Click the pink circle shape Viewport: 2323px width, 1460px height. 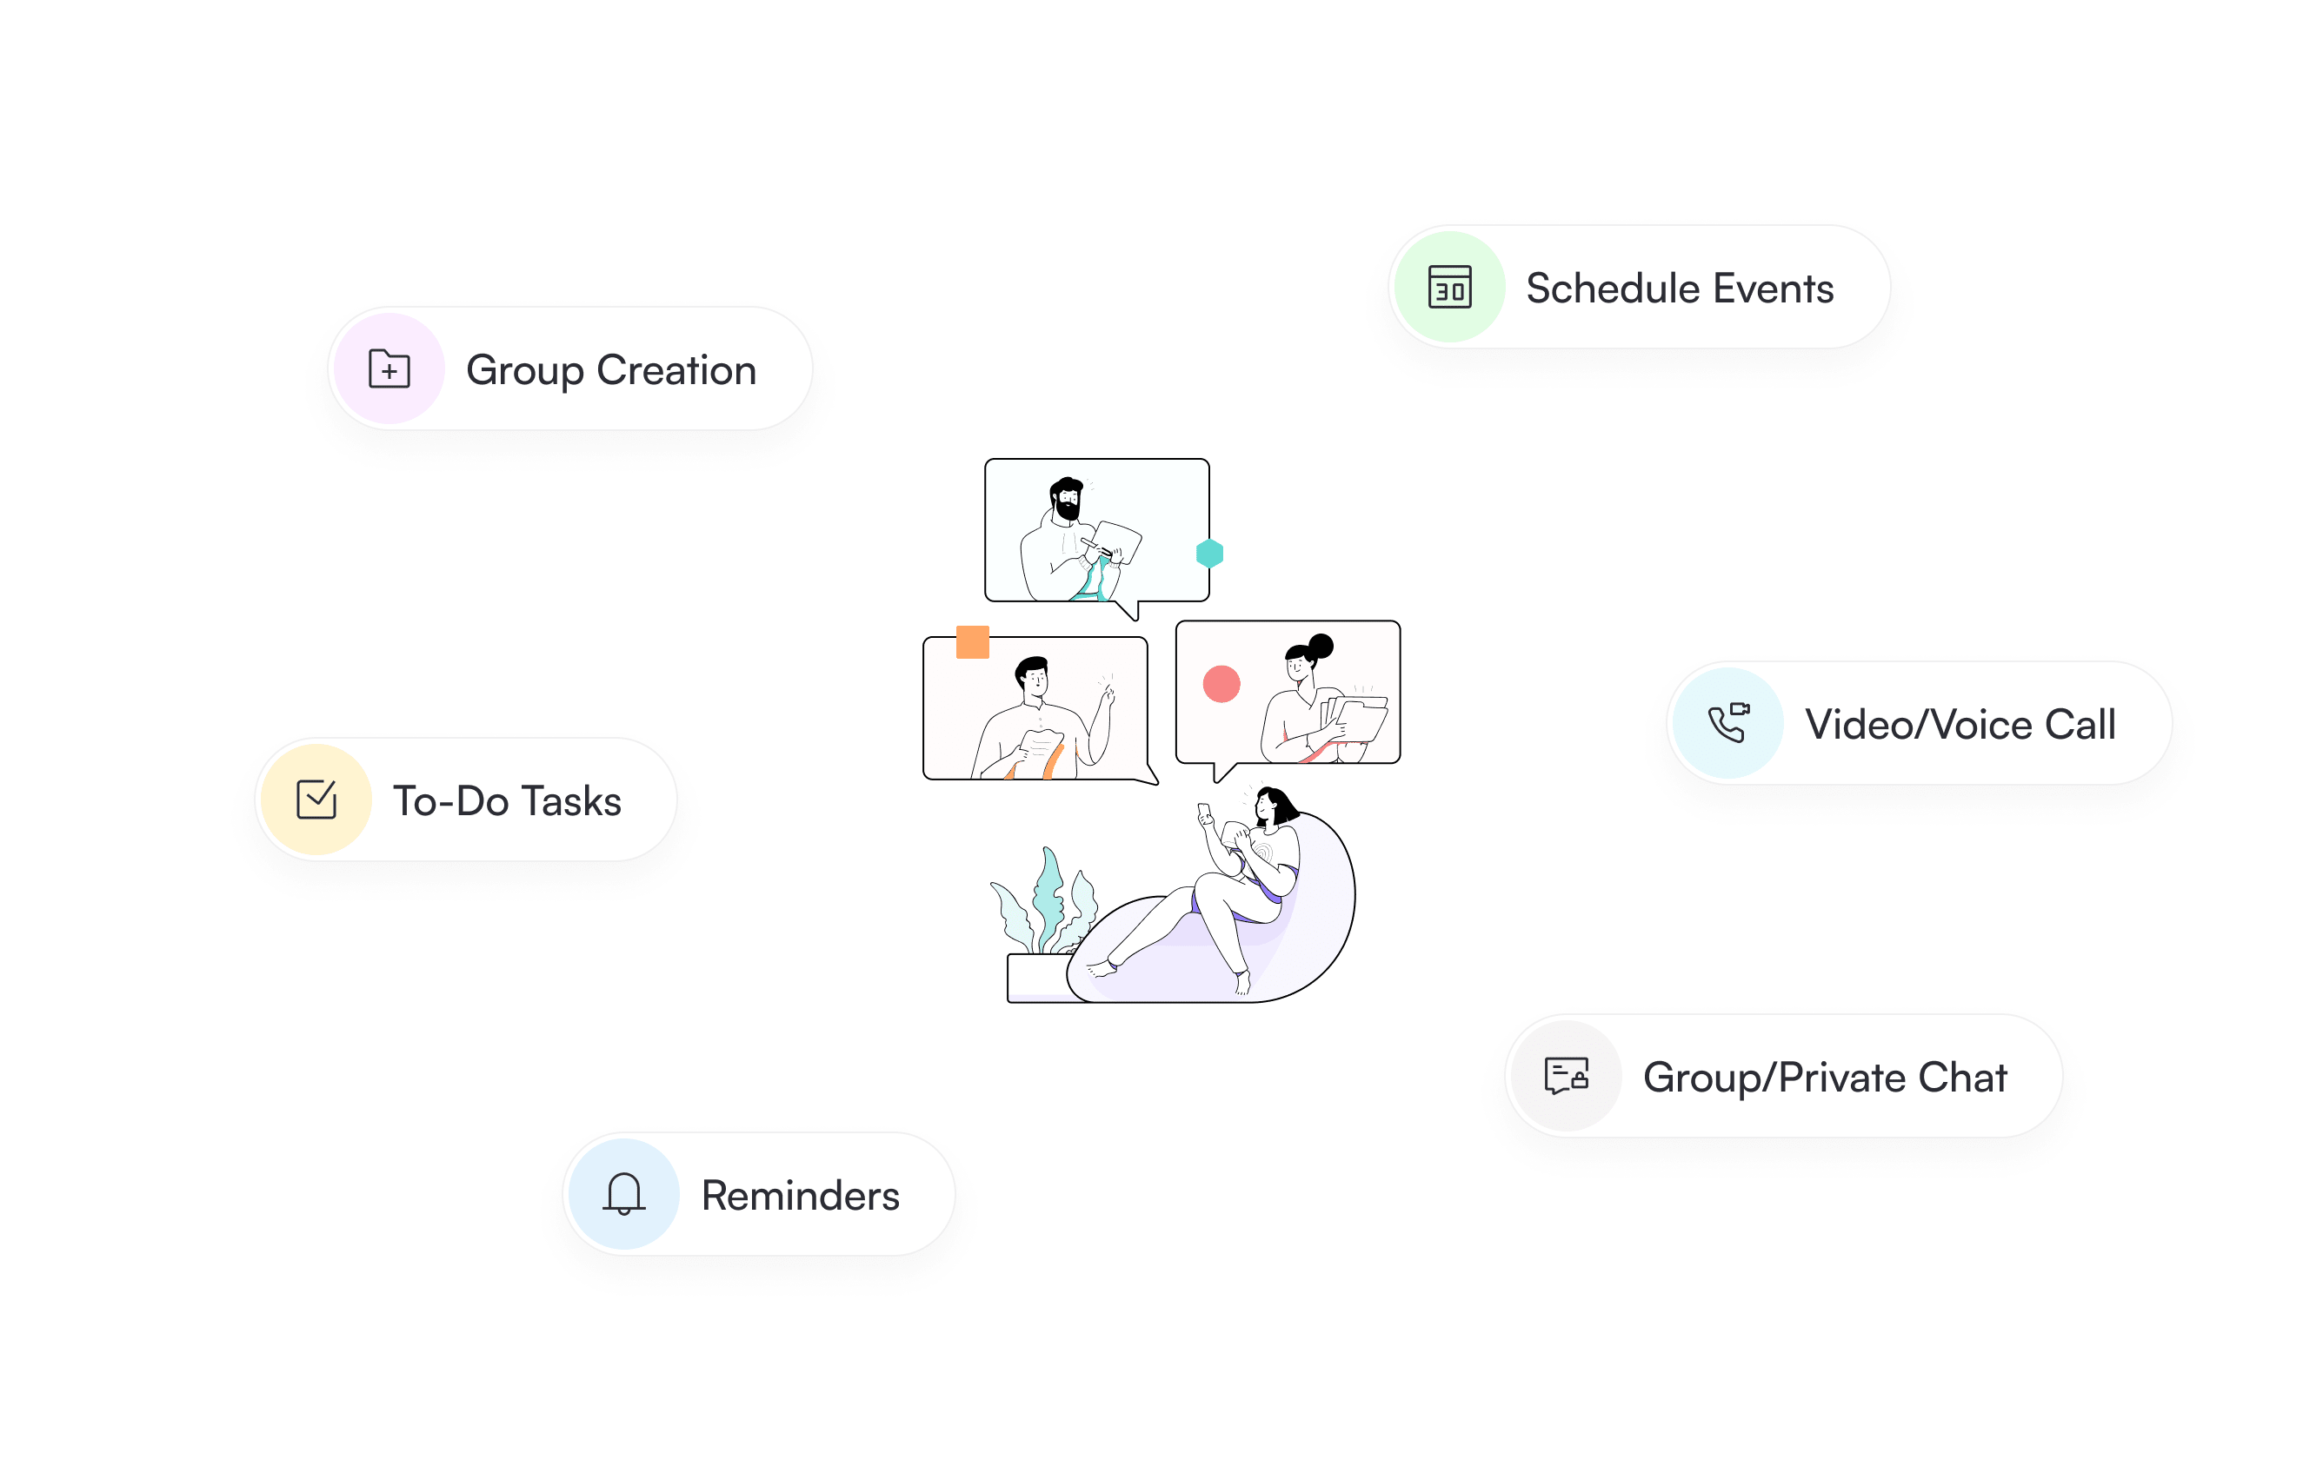pyautogui.click(x=1221, y=685)
